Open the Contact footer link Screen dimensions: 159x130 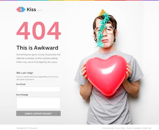[105, 128]
